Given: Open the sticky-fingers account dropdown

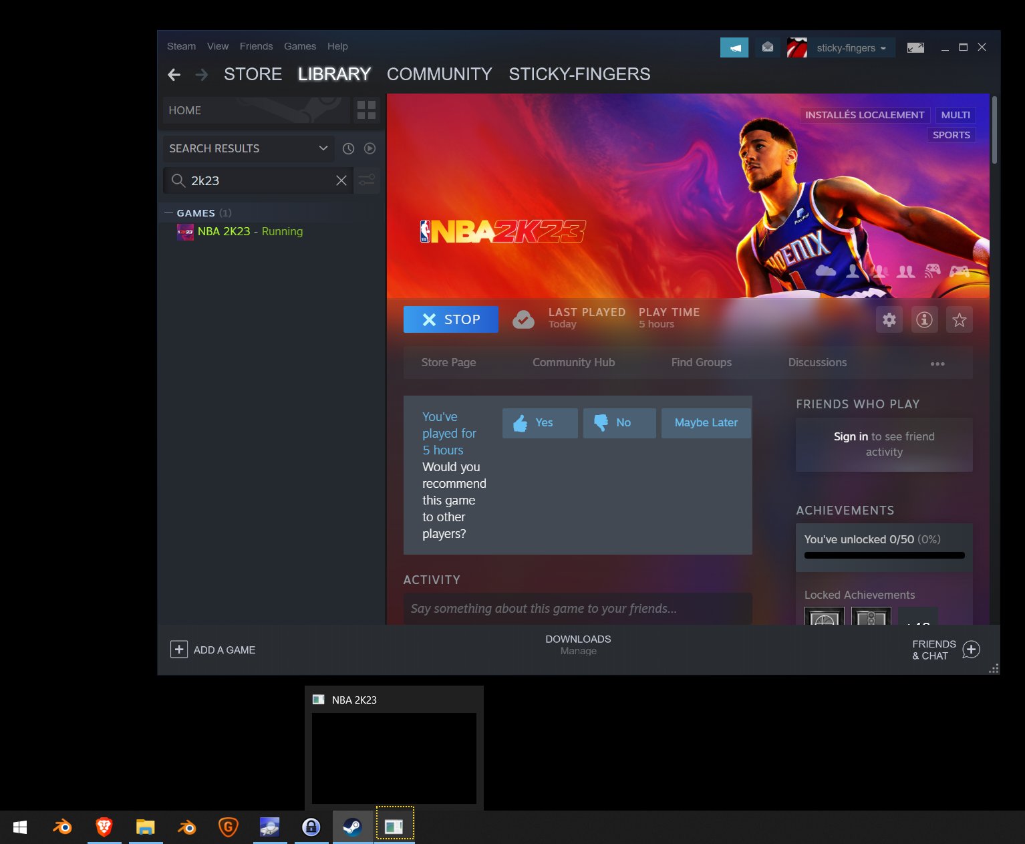Looking at the screenshot, I should pyautogui.click(x=851, y=48).
